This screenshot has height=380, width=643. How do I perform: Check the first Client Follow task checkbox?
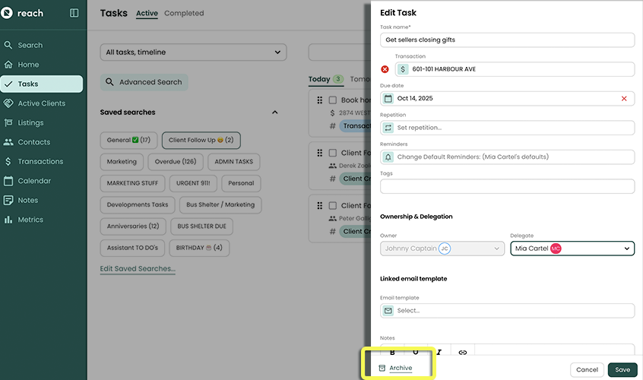332,153
